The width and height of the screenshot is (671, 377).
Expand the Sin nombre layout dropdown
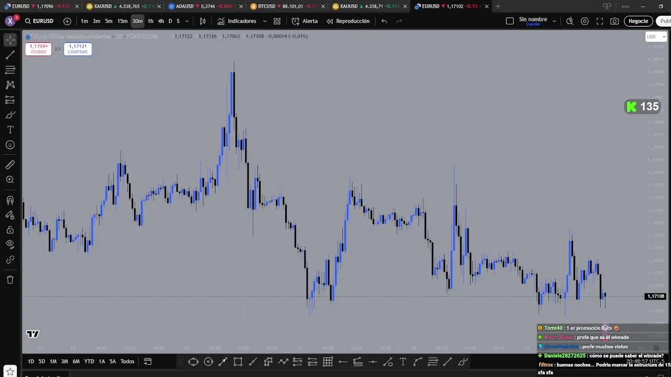coord(554,21)
